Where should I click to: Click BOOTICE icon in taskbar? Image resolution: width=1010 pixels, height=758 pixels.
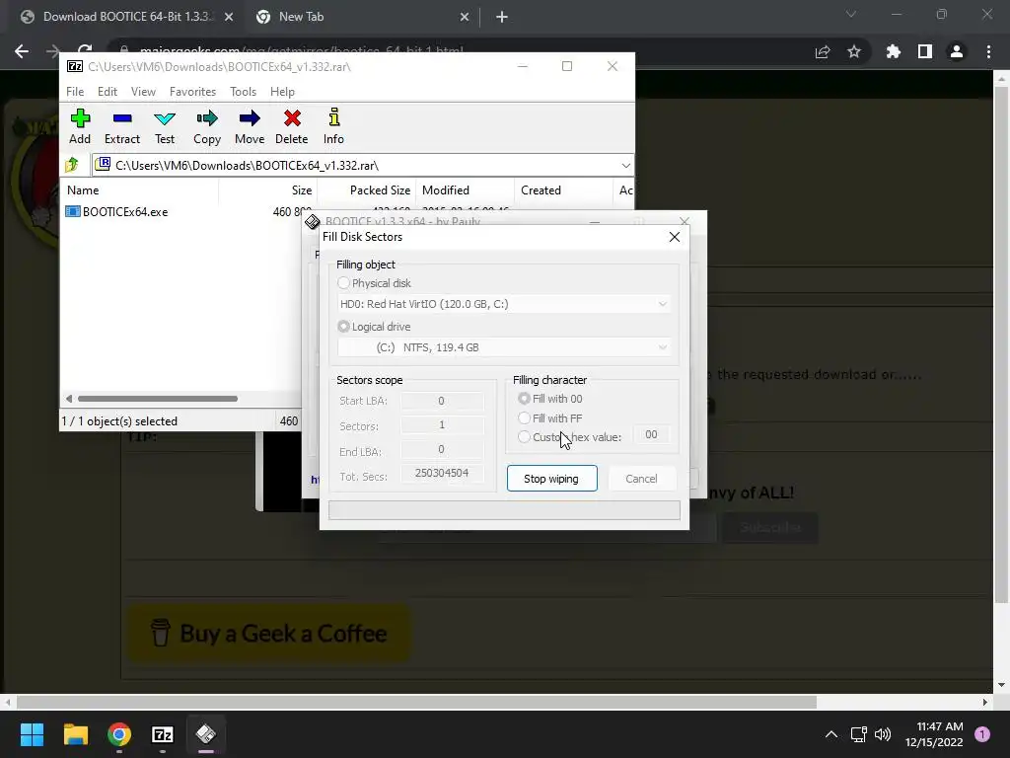[x=206, y=734]
